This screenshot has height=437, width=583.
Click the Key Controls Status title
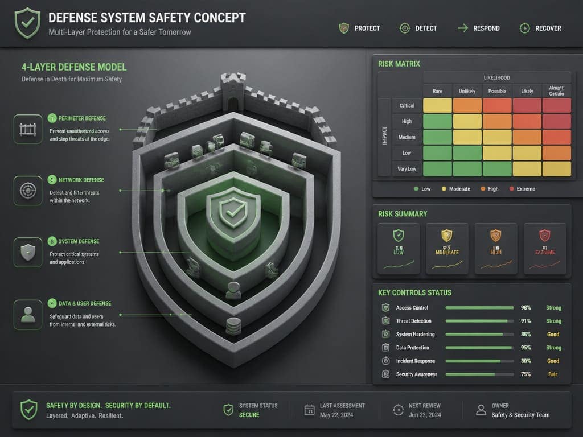(415, 293)
